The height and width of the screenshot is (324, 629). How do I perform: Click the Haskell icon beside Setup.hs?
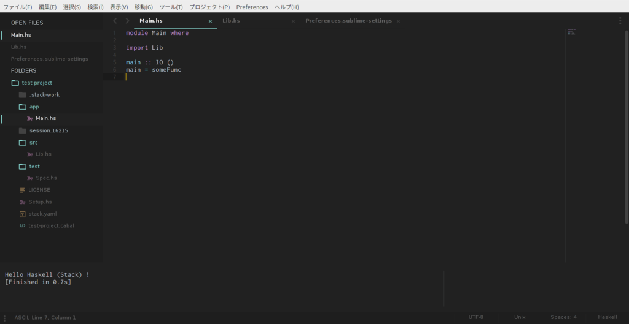click(x=23, y=202)
